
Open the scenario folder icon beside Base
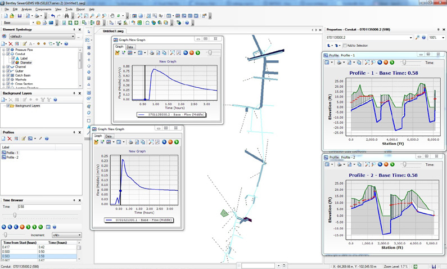pyautogui.click(x=38, y=23)
